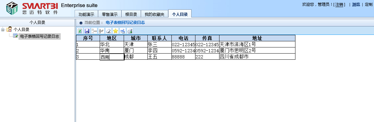Click the 四川省成都市 address cell
This screenshot has height=122, width=374.
click(x=257, y=56)
